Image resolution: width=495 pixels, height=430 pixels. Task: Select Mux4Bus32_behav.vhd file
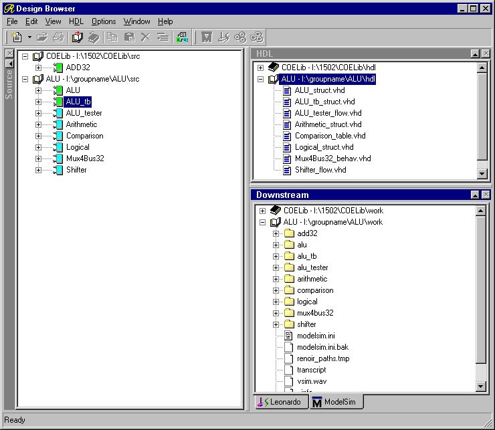tap(332, 158)
